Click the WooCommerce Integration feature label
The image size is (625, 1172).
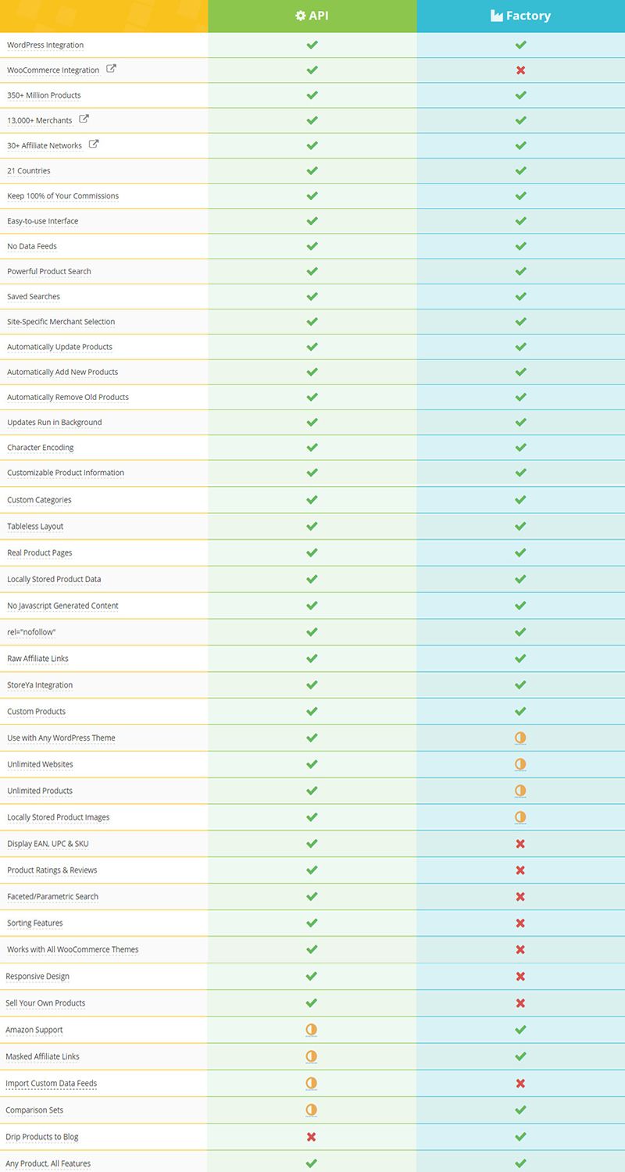(x=53, y=70)
